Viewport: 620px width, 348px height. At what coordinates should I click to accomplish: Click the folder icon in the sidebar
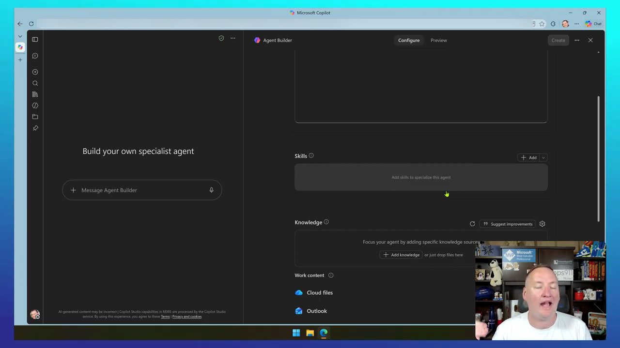(35, 116)
